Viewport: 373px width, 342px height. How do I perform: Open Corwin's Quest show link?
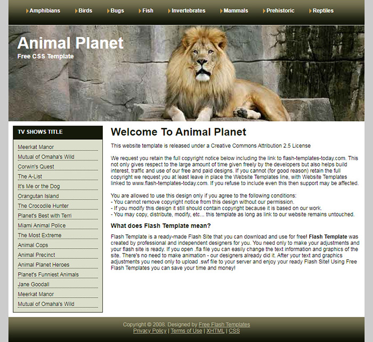pos(36,166)
